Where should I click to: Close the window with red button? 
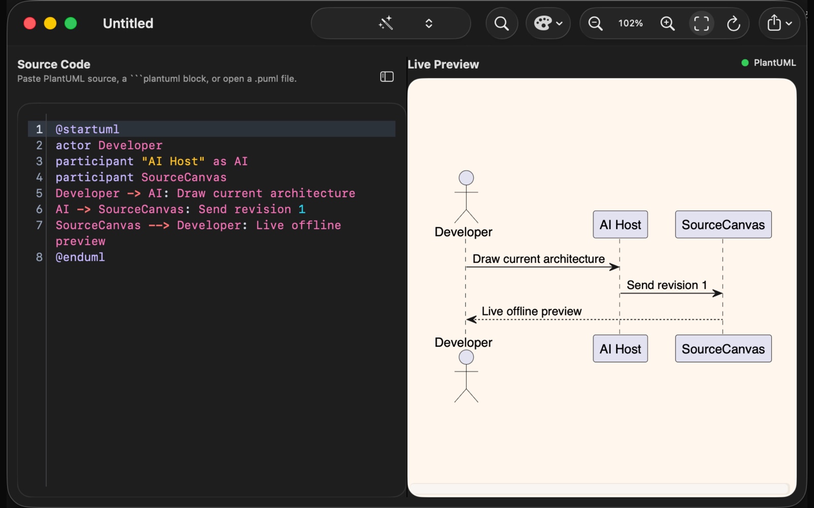pyautogui.click(x=30, y=23)
